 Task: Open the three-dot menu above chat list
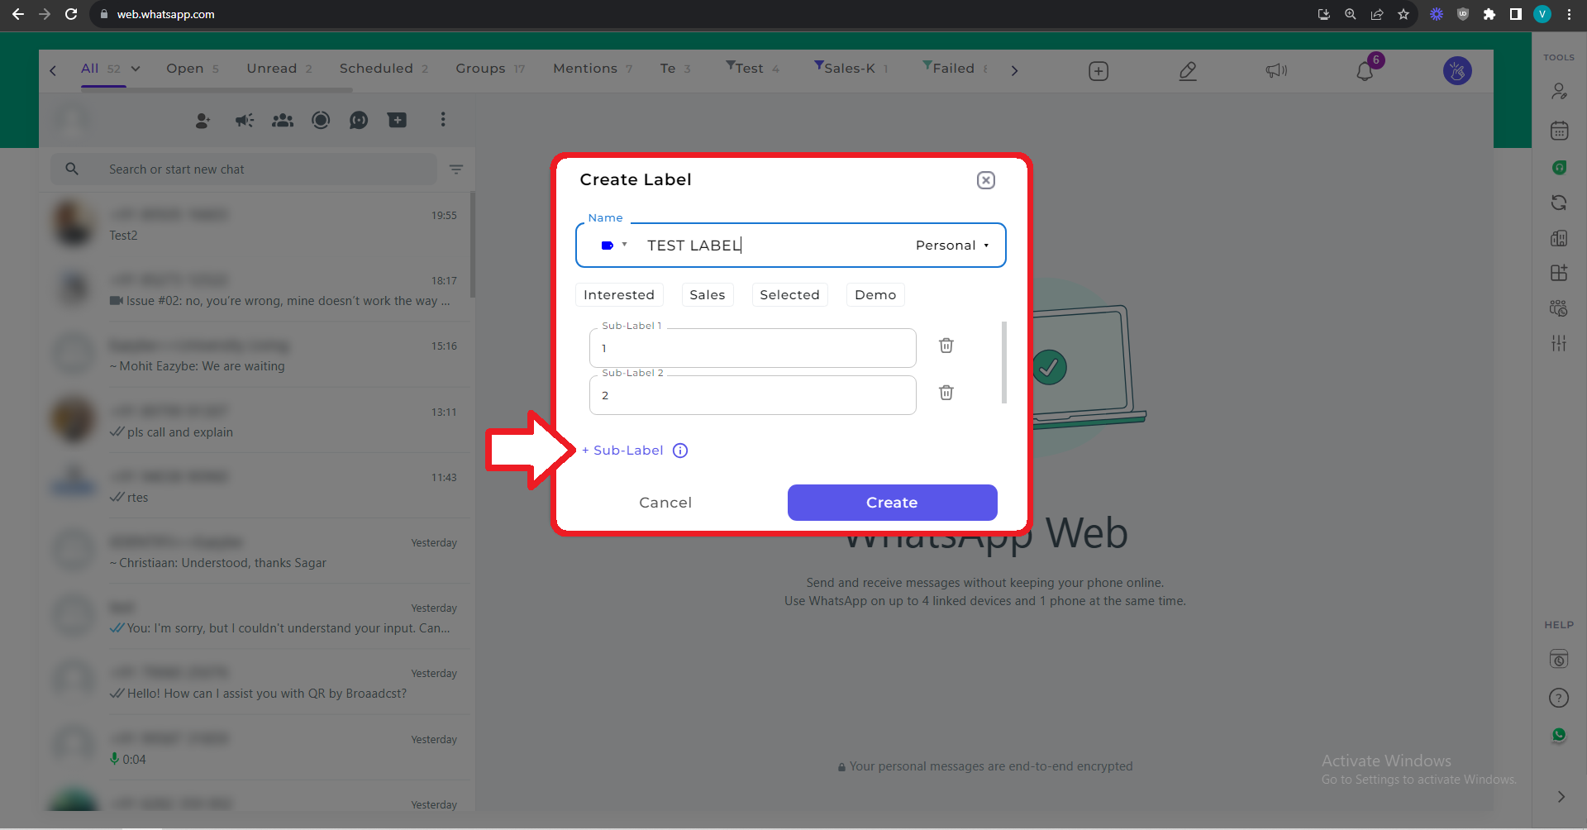pyautogui.click(x=443, y=121)
